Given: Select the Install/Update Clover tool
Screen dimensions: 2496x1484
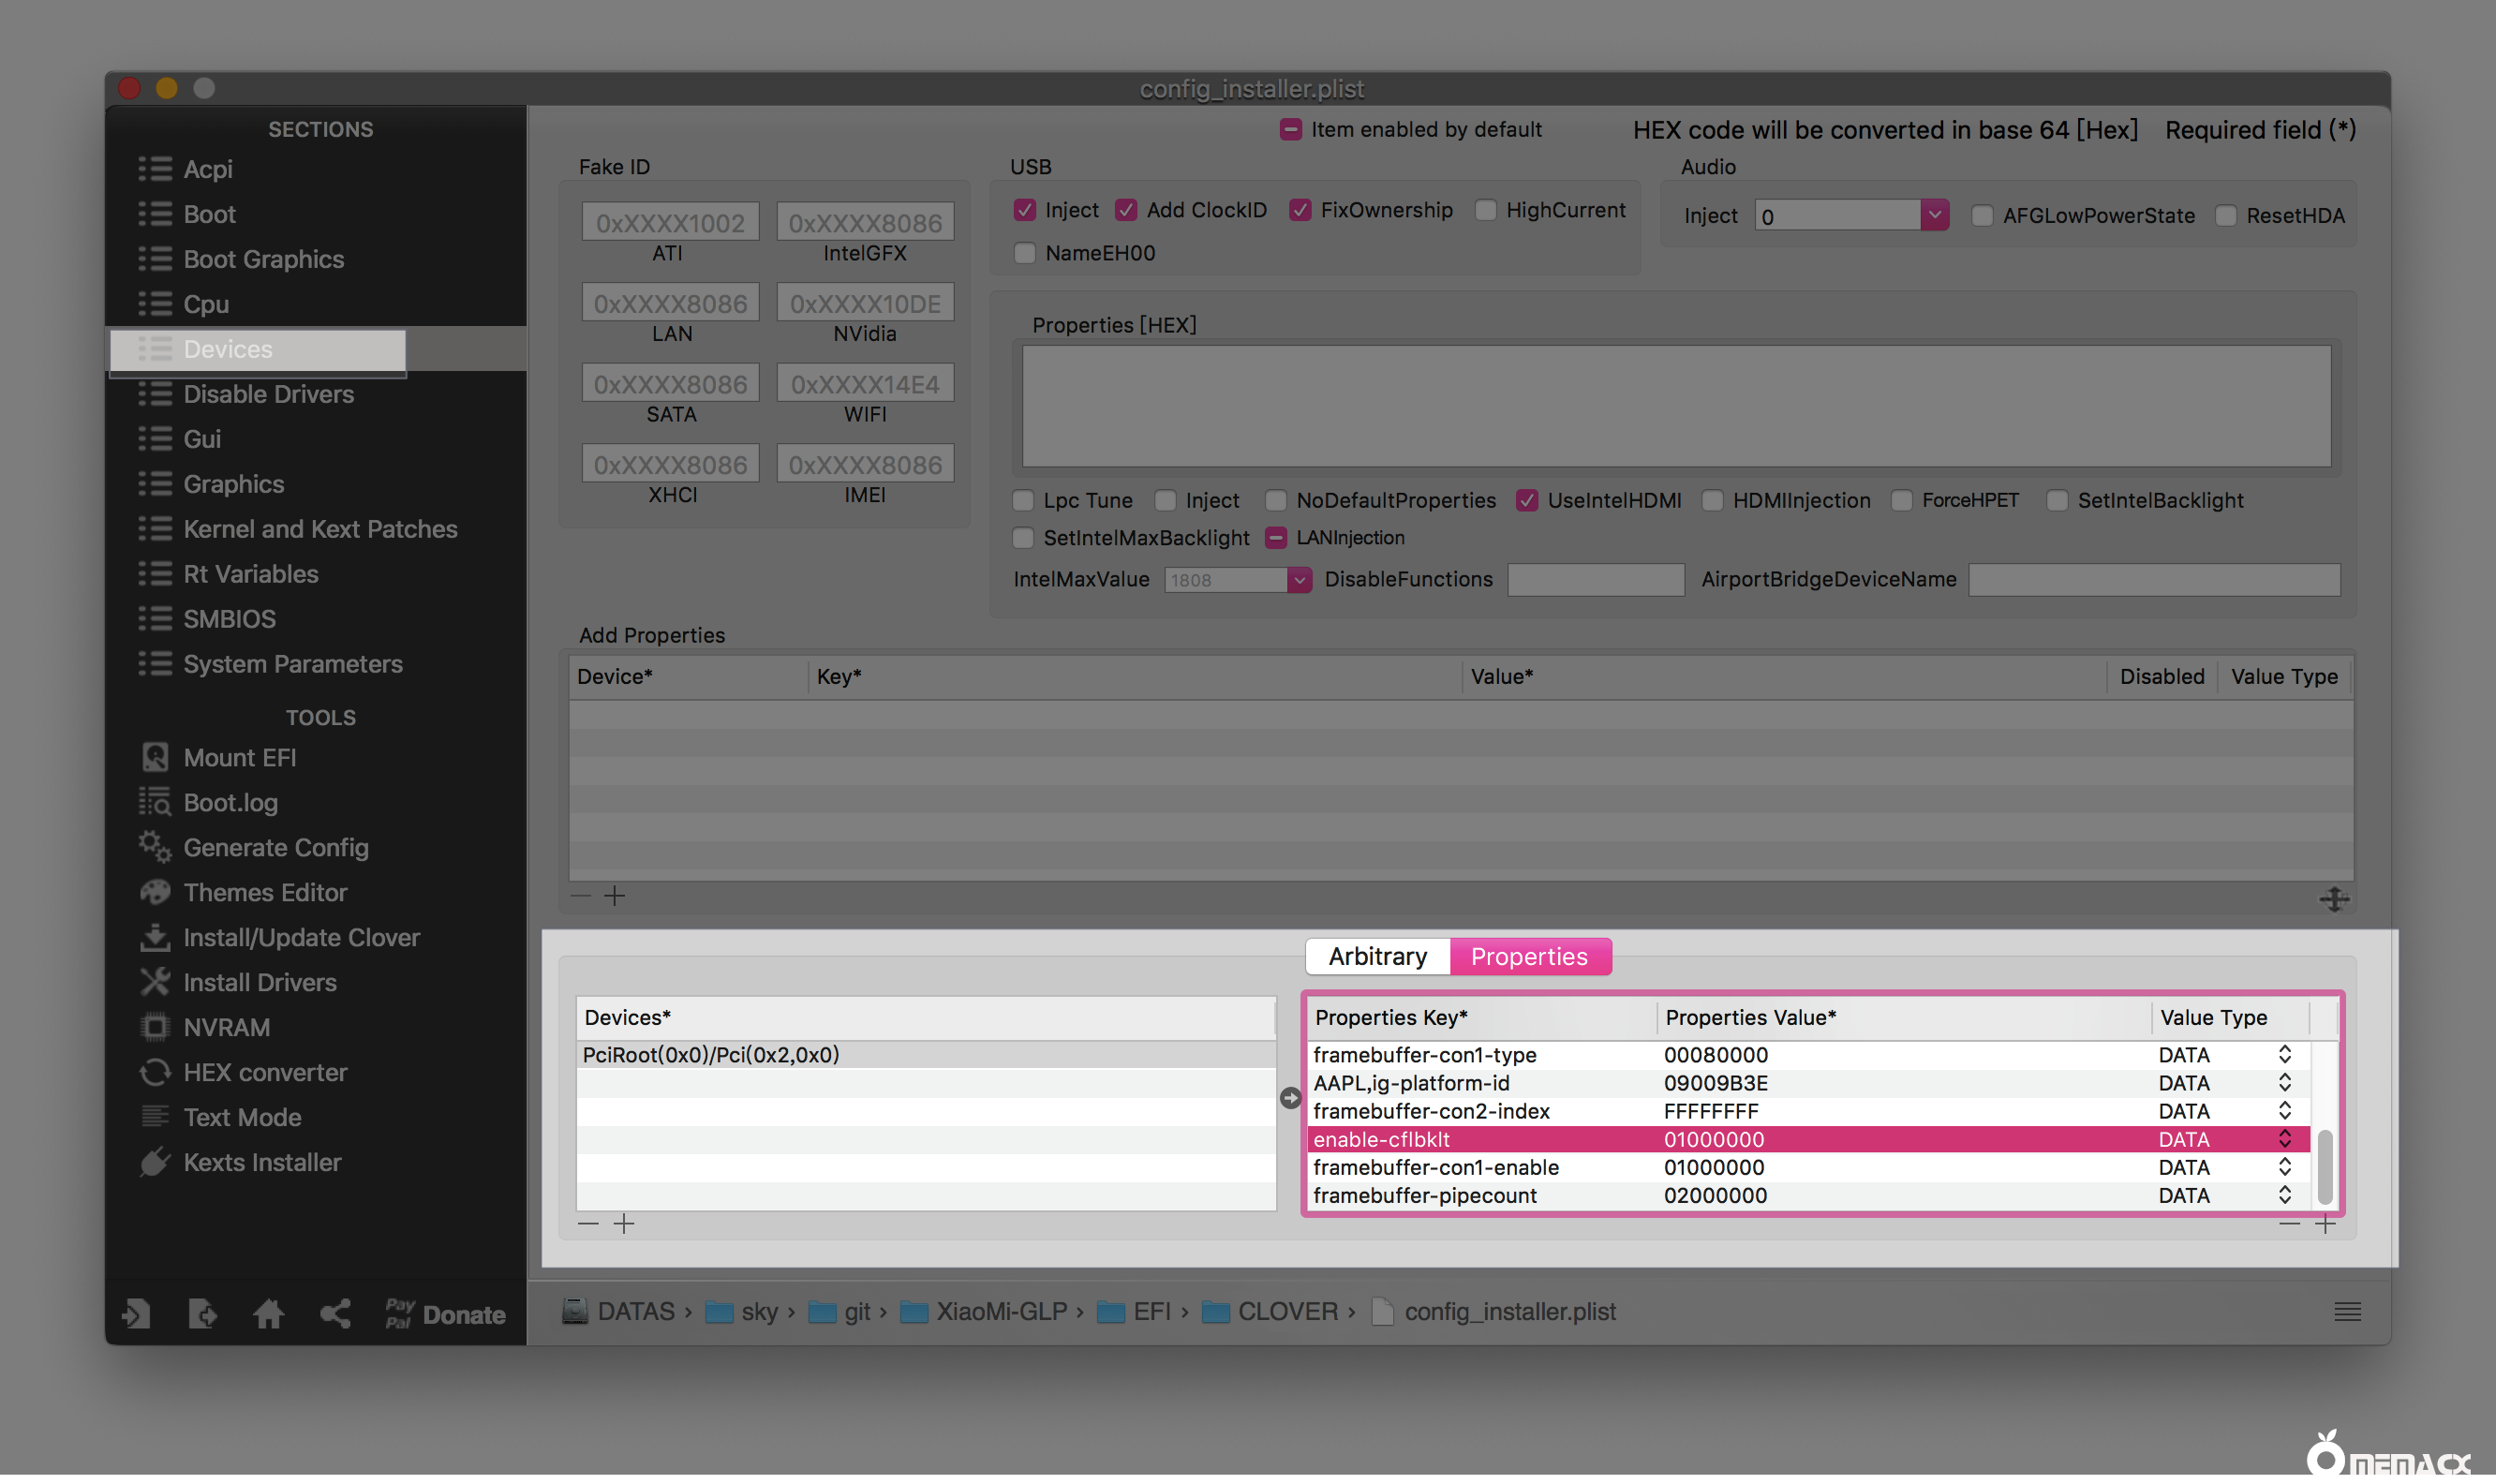Looking at the screenshot, I should click(302, 937).
